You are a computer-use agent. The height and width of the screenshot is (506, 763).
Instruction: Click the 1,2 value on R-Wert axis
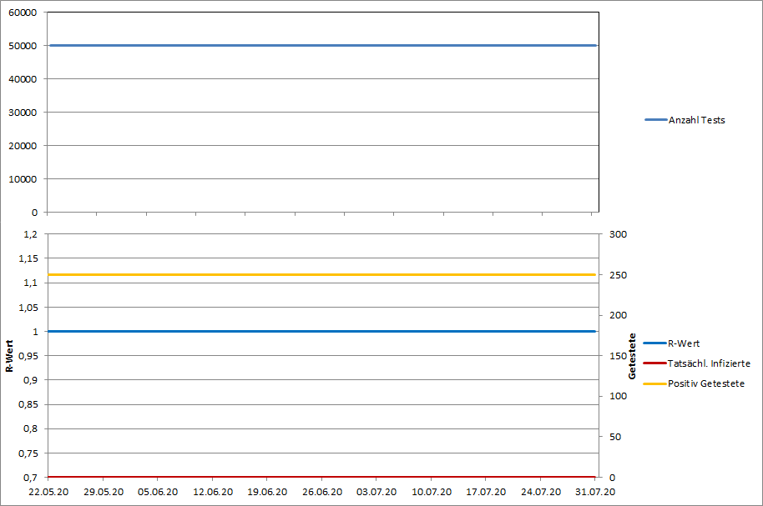coord(30,234)
